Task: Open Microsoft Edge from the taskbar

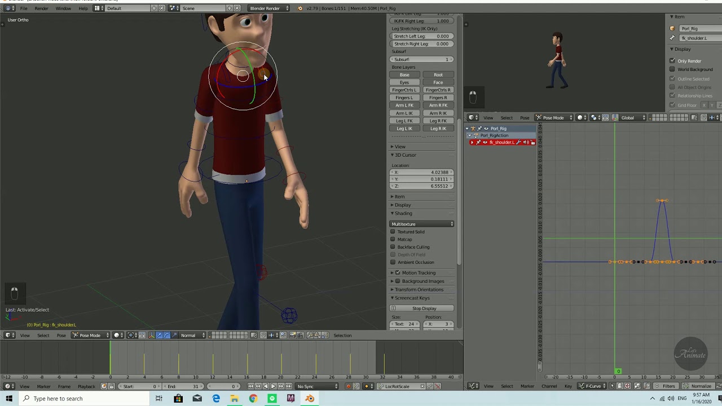Action: 216,399
